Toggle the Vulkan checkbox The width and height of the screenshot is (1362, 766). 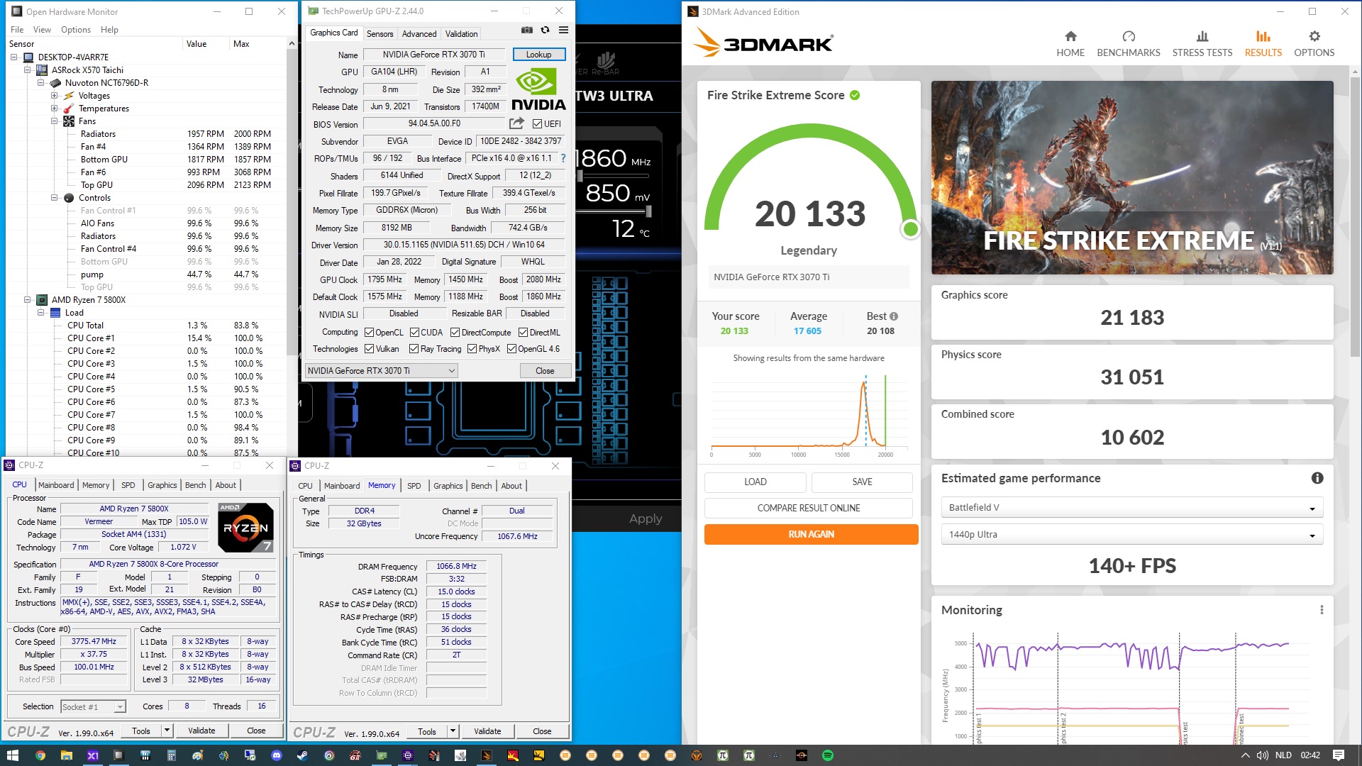(369, 349)
